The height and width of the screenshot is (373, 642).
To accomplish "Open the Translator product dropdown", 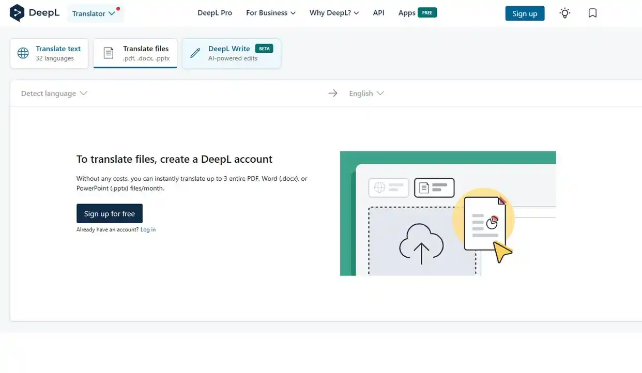I will [95, 13].
